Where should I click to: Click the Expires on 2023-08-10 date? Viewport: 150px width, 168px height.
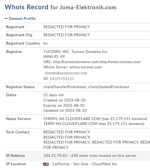[x=64, y=106]
